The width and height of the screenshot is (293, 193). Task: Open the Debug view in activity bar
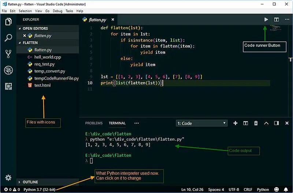point(8,70)
